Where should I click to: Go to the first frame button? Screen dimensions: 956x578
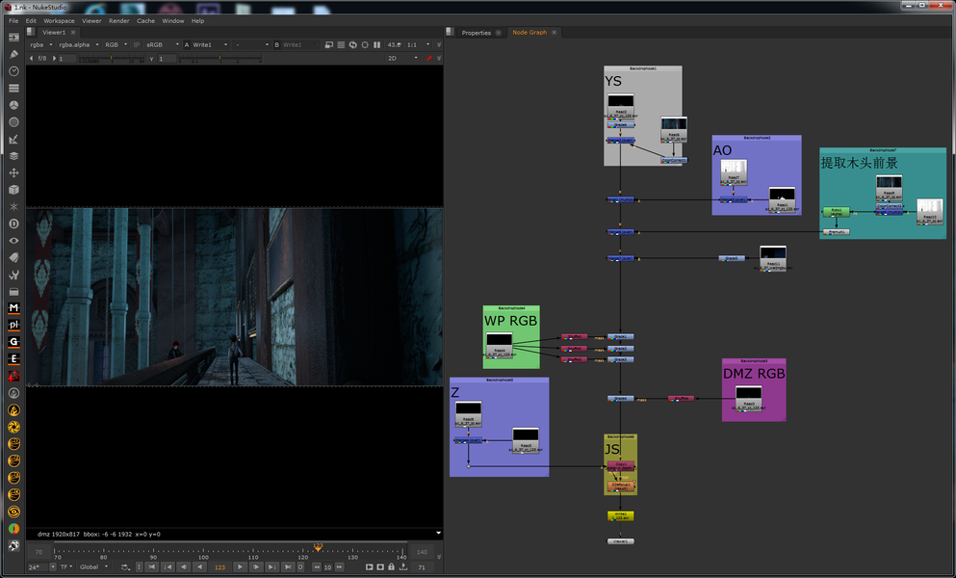152,567
